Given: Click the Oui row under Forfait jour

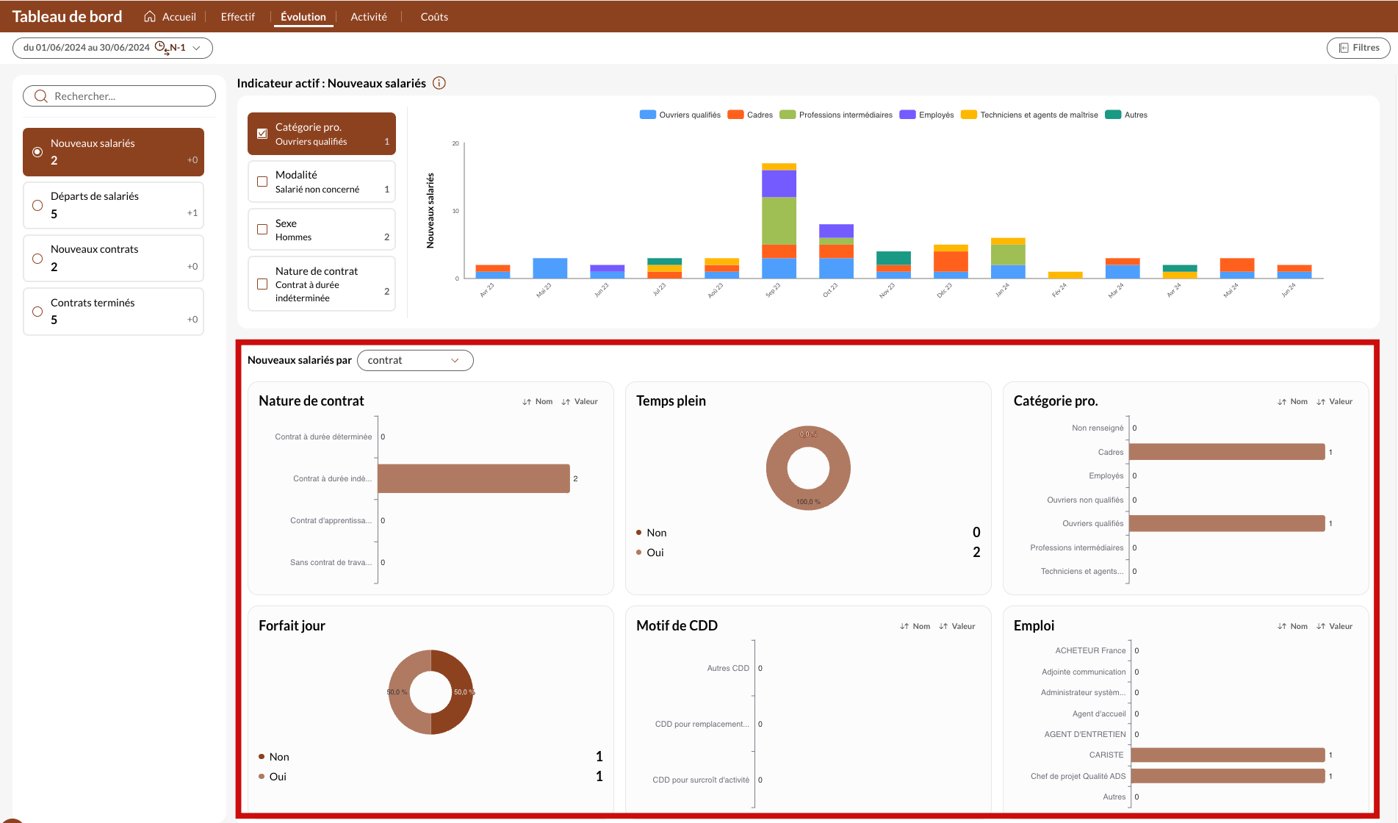Looking at the screenshot, I should [x=430, y=777].
